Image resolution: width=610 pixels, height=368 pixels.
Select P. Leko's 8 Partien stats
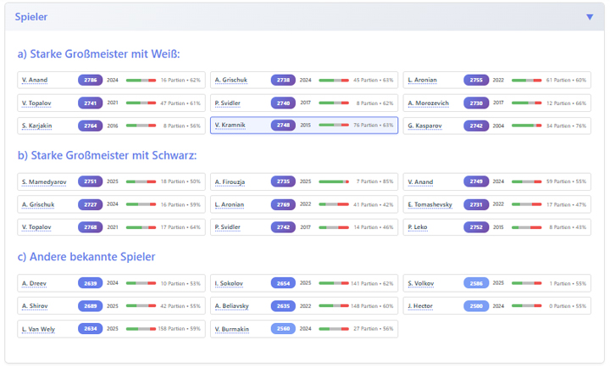coord(567,227)
